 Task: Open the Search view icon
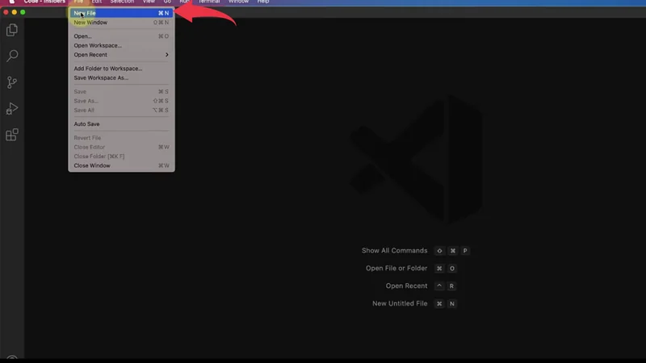tap(12, 56)
